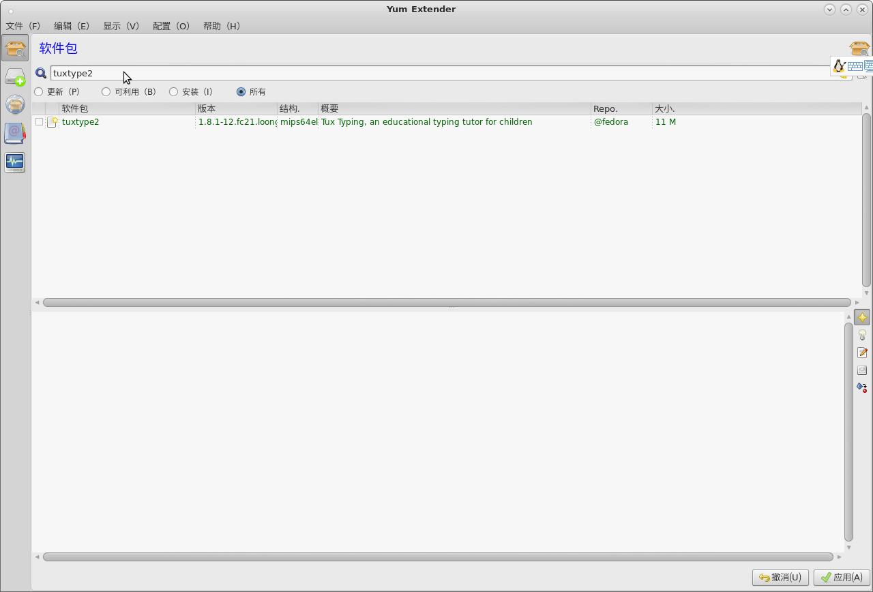Sort by the 概要 column header
The width and height of the screenshot is (873, 592).
(x=455, y=108)
